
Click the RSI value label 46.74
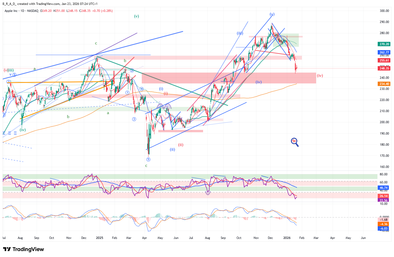point(383,188)
